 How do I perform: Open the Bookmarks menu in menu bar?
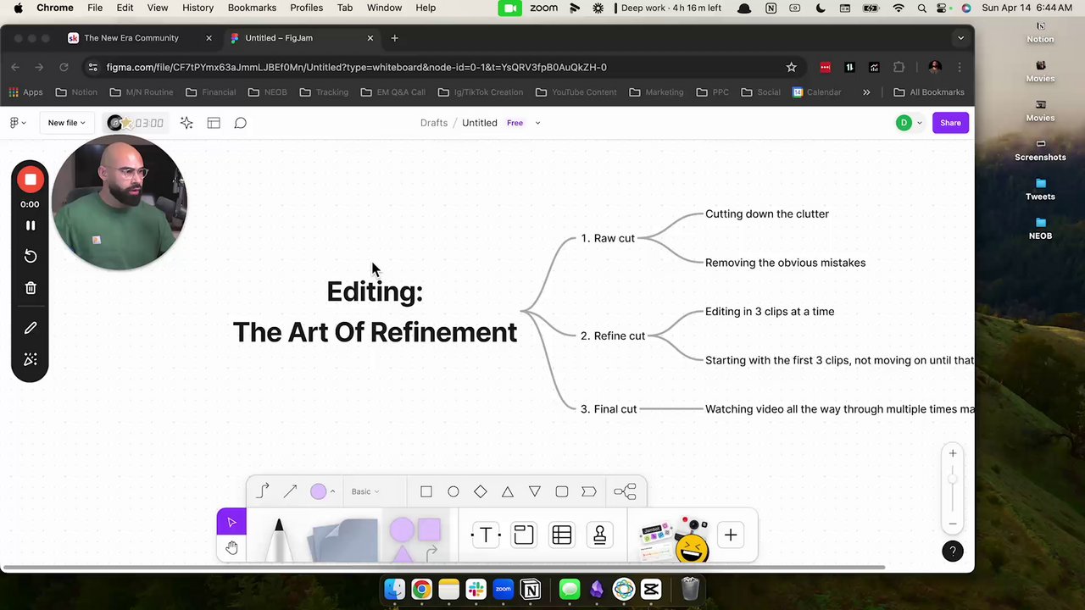coord(252,8)
